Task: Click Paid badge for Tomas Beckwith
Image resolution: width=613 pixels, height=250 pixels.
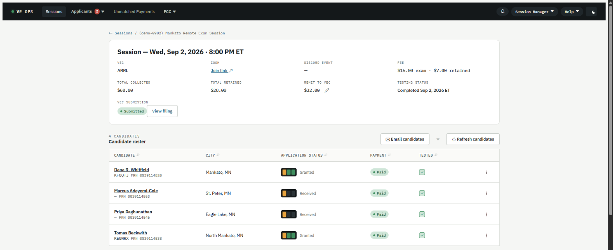Action: (379, 236)
